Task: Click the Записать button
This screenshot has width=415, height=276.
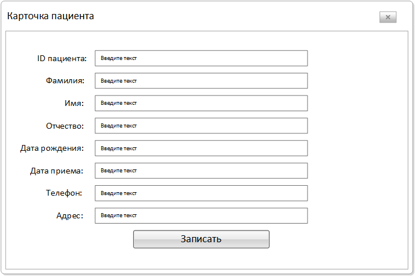Action: [201, 239]
